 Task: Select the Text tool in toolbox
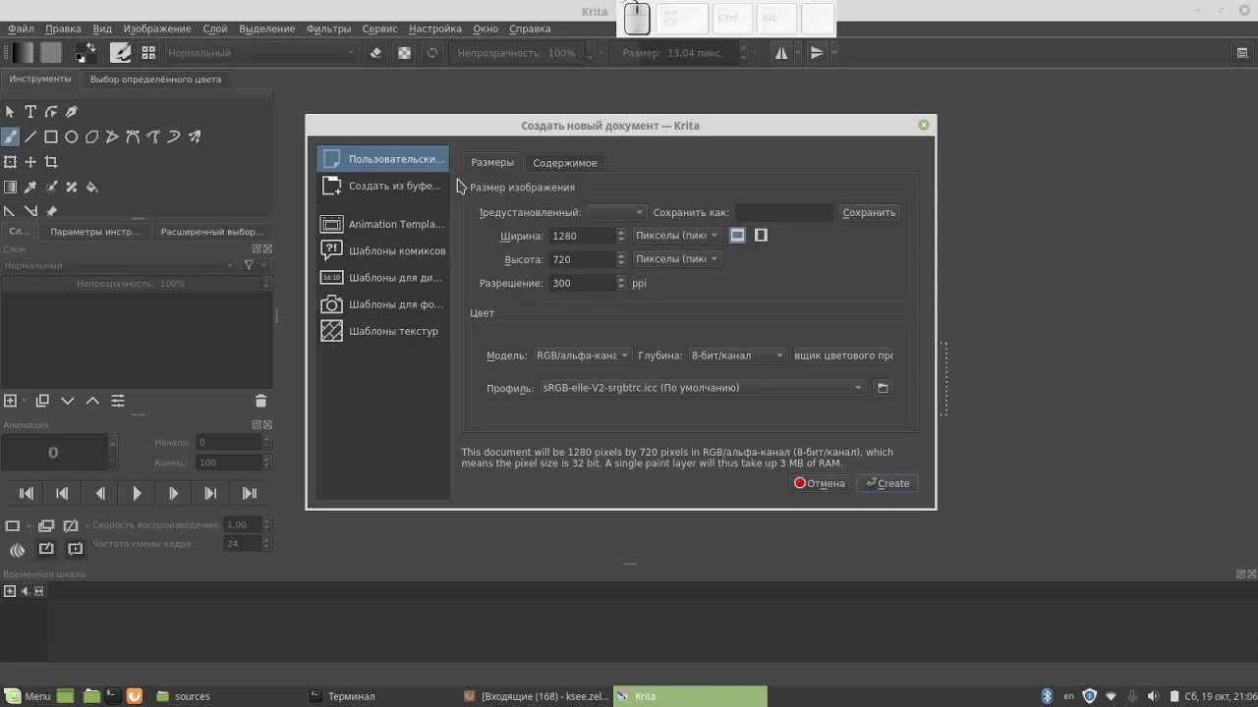(x=30, y=112)
